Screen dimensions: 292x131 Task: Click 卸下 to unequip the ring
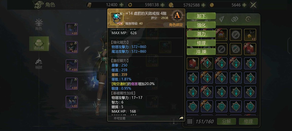(x=201, y=16)
